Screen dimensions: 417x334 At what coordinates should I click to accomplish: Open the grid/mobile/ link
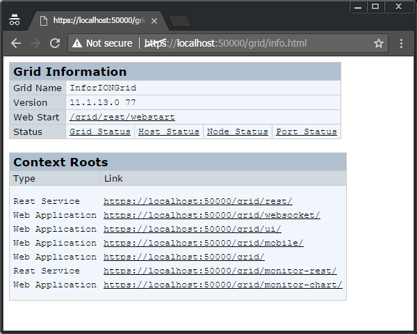pyautogui.click(x=203, y=244)
